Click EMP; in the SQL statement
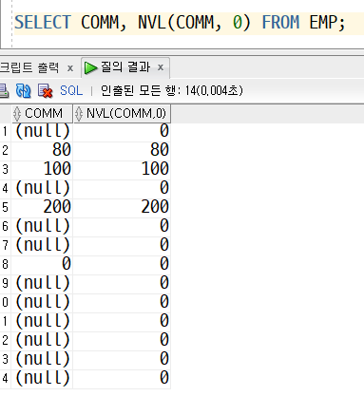 pyautogui.click(x=327, y=23)
